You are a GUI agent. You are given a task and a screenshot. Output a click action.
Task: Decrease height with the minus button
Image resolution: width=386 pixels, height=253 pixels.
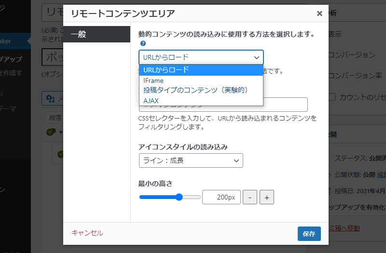click(x=250, y=197)
